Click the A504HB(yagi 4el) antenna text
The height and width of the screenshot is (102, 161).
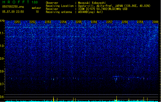(90, 12)
